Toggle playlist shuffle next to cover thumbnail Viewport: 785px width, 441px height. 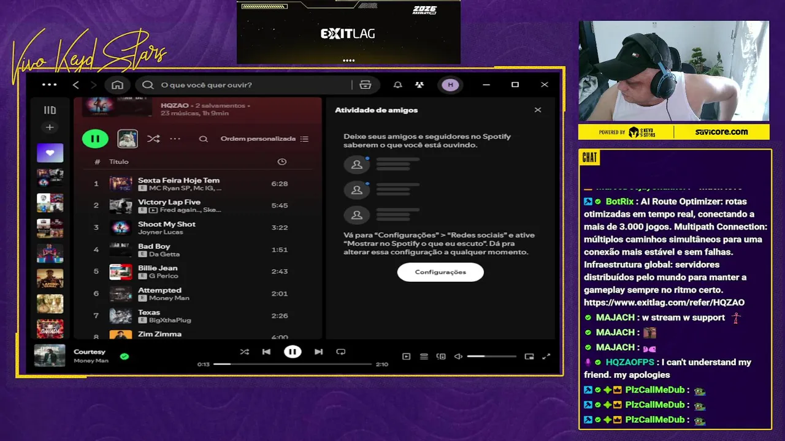tap(153, 139)
